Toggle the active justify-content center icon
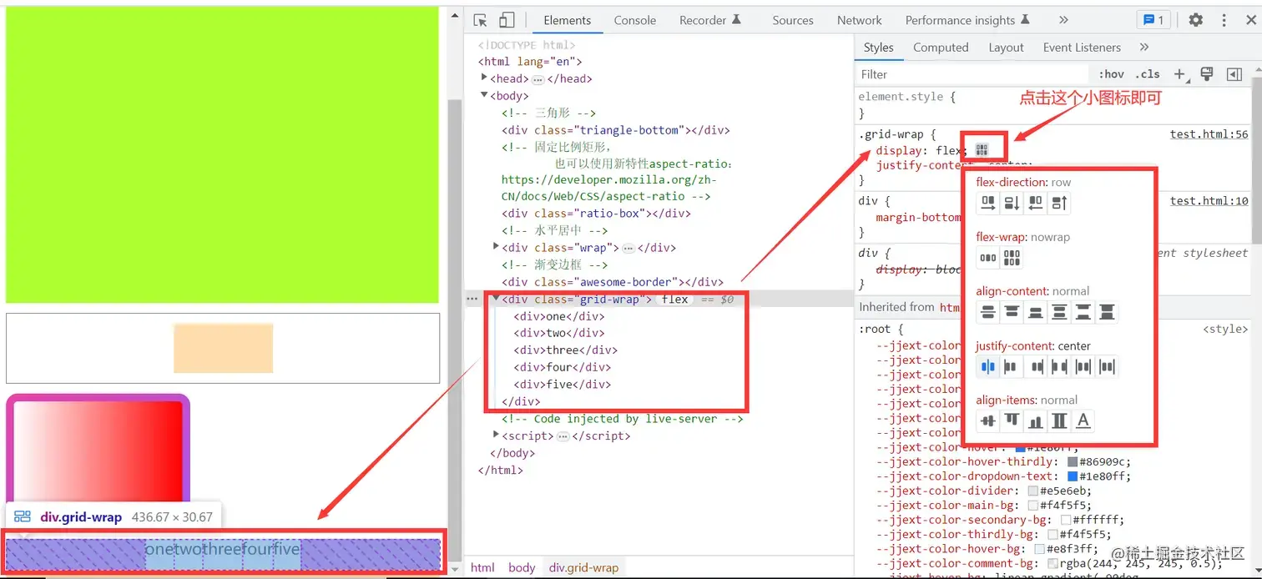The height and width of the screenshot is (579, 1262). click(x=988, y=366)
